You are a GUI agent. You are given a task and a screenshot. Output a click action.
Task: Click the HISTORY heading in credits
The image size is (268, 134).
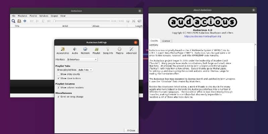154,45
